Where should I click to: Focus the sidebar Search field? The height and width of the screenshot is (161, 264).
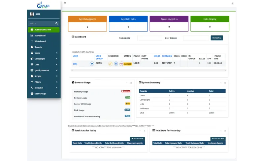tap(42, 23)
